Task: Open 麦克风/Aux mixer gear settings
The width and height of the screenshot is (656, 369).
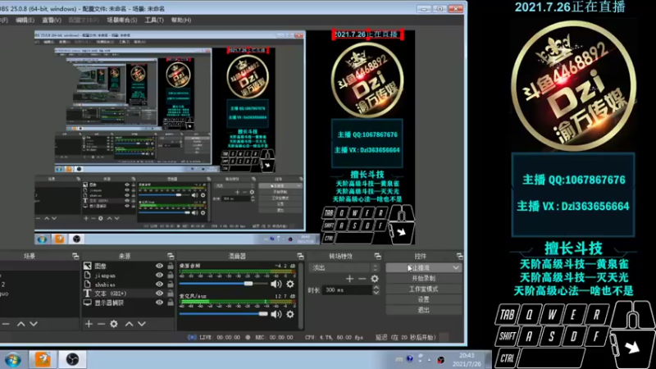Action: click(x=290, y=314)
